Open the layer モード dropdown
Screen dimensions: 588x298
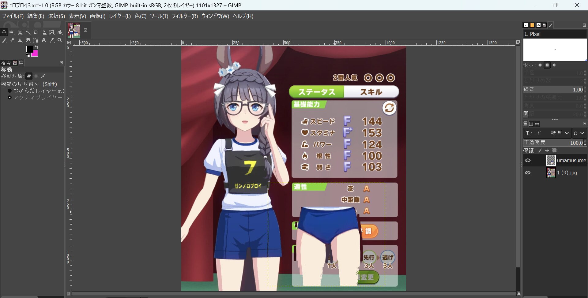coord(560,133)
